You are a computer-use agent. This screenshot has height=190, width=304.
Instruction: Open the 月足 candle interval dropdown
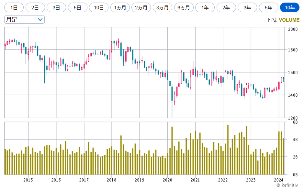(x=24, y=19)
